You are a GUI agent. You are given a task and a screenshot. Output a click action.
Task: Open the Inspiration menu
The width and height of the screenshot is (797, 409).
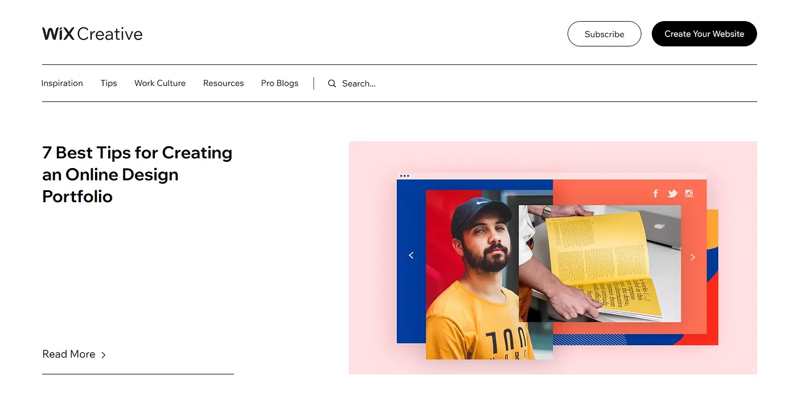62,83
